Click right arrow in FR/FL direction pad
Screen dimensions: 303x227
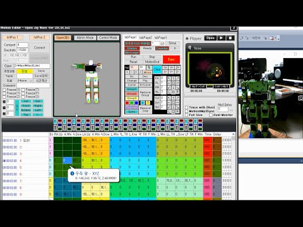pos(177,83)
